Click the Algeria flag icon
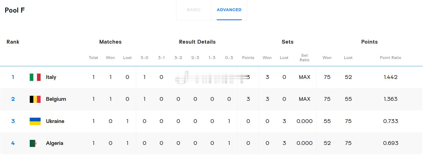The image size is (423, 155). [35, 143]
